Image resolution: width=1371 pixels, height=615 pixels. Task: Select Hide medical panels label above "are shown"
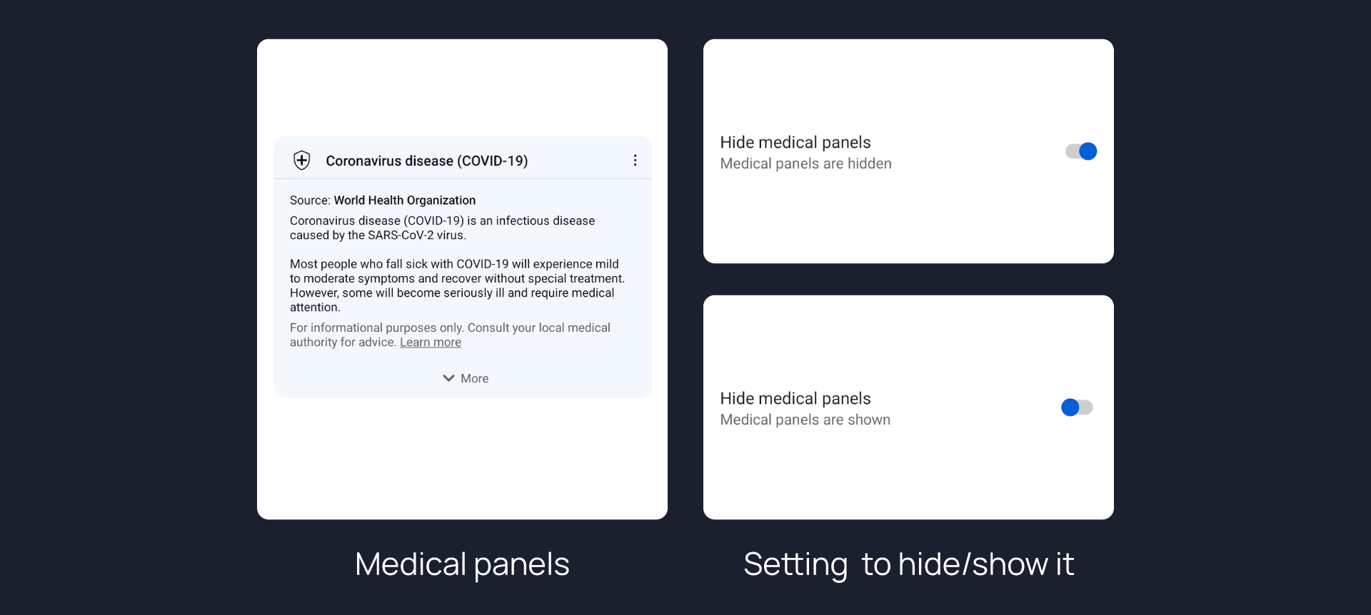click(795, 399)
